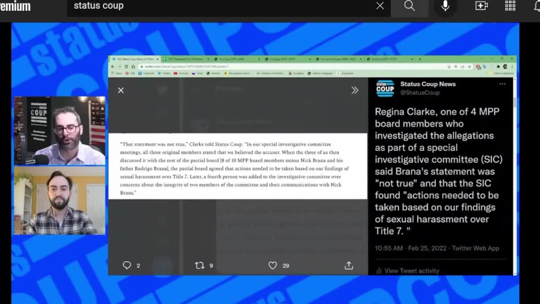Open the tweet timestamp '10:55 AM · Feb 25, 2022'
Image resolution: width=540 pixels, height=304 pixels.
click(410, 248)
